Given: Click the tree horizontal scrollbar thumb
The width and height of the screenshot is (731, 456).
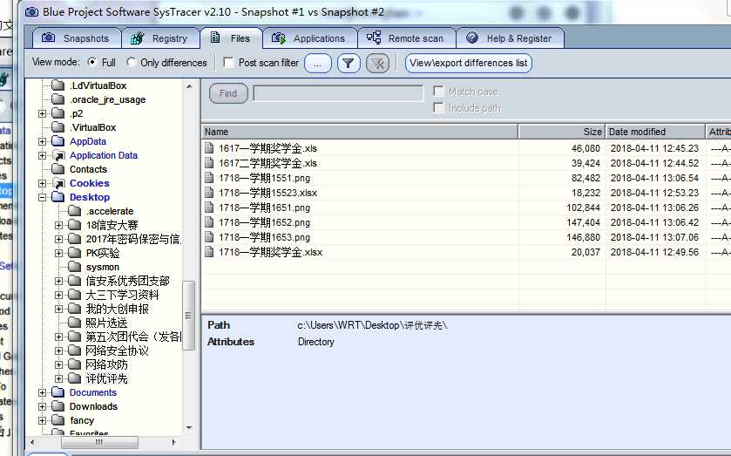Looking at the screenshot, I should pos(99,442).
